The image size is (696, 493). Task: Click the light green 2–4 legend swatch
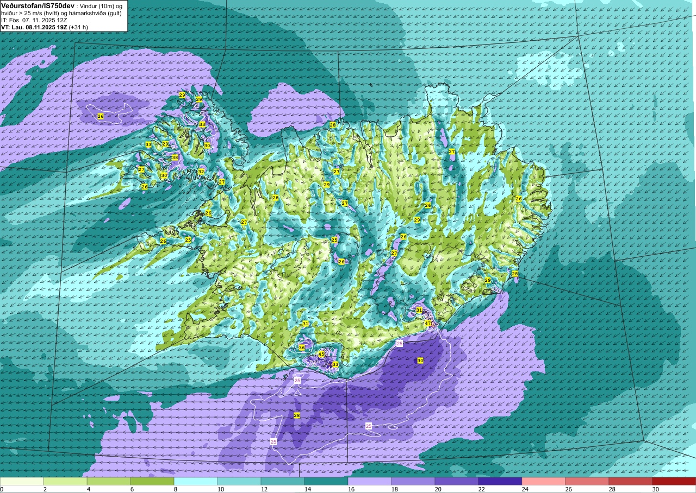tap(65, 481)
